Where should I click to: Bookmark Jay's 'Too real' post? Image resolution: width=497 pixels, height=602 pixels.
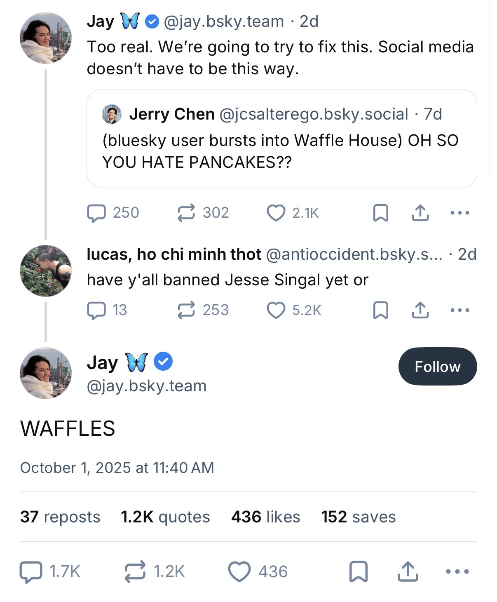pos(380,213)
